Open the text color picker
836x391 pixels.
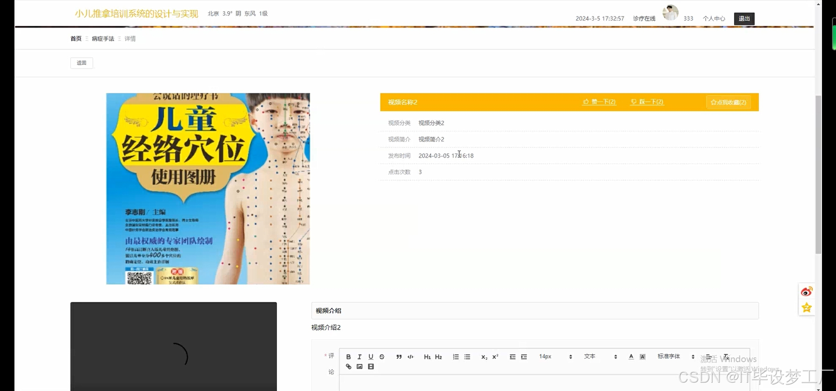coord(631,357)
